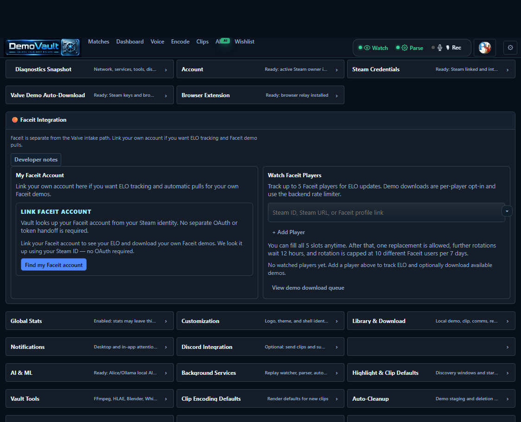Screen dimensions: 521x422
Task: Collapse the Faceit Integration header
Action: (260, 120)
